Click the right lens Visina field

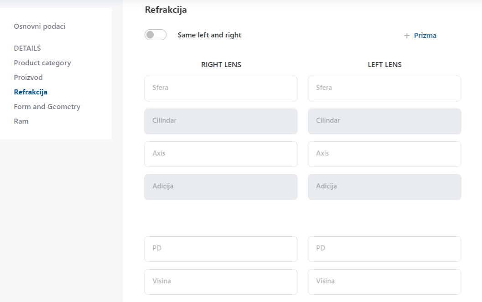(221, 282)
